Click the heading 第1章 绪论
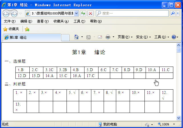 89,52
